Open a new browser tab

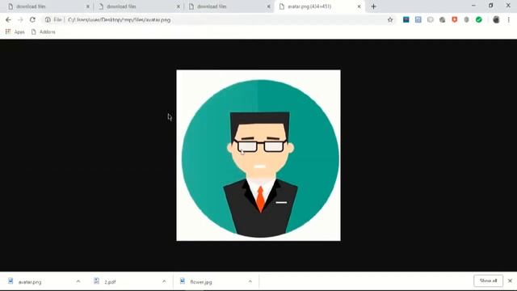click(373, 6)
